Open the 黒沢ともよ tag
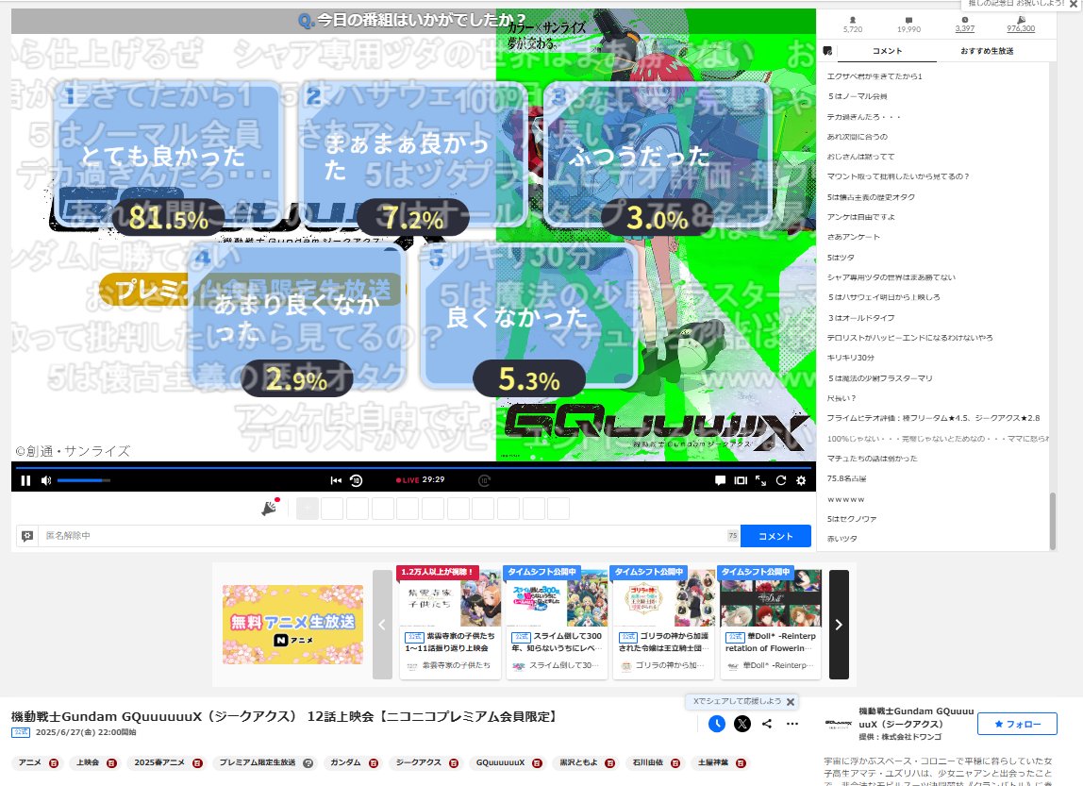Screen dimensions: 1083x786 pyautogui.click(x=578, y=762)
